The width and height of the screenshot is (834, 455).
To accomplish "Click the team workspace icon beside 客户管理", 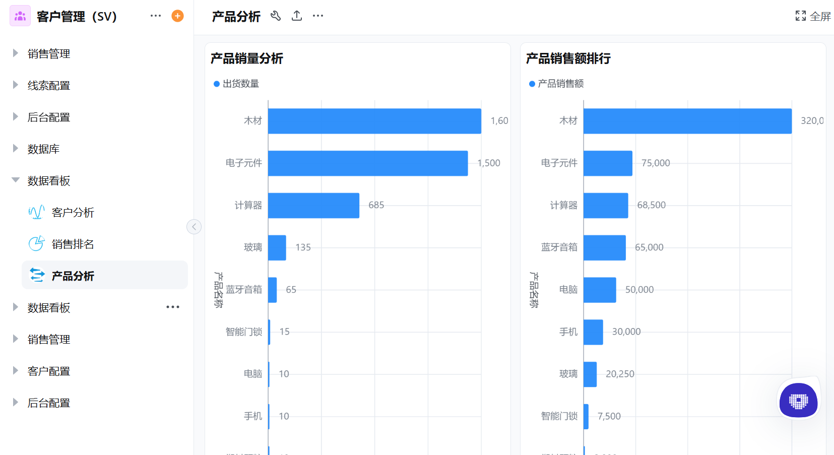I will pos(20,16).
